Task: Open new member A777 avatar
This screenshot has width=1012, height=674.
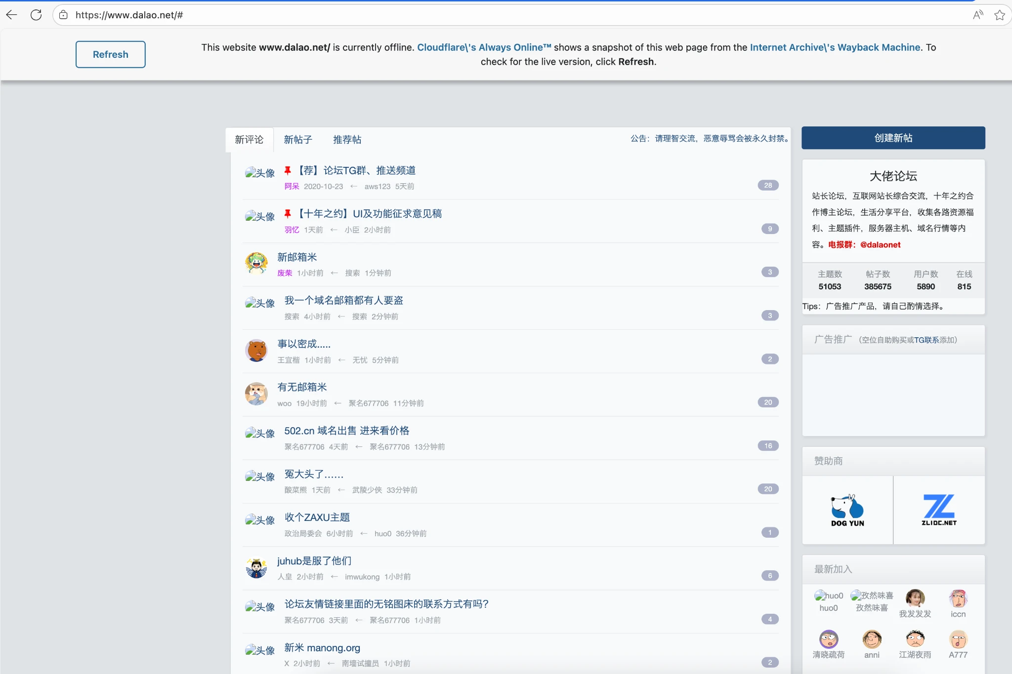Action: coord(958,639)
